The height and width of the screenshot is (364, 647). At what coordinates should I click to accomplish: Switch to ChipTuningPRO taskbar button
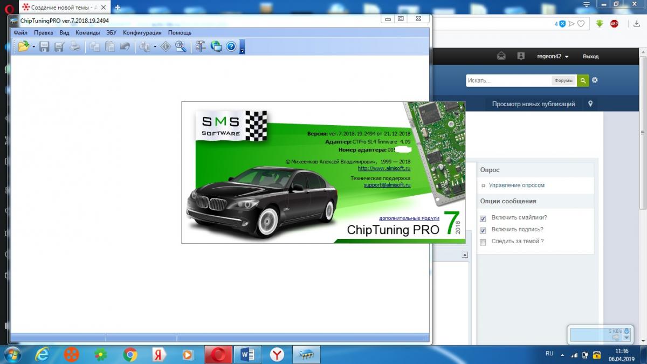click(306, 354)
